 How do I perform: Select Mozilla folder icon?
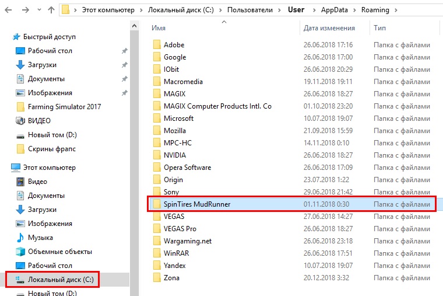[x=157, y=130]
